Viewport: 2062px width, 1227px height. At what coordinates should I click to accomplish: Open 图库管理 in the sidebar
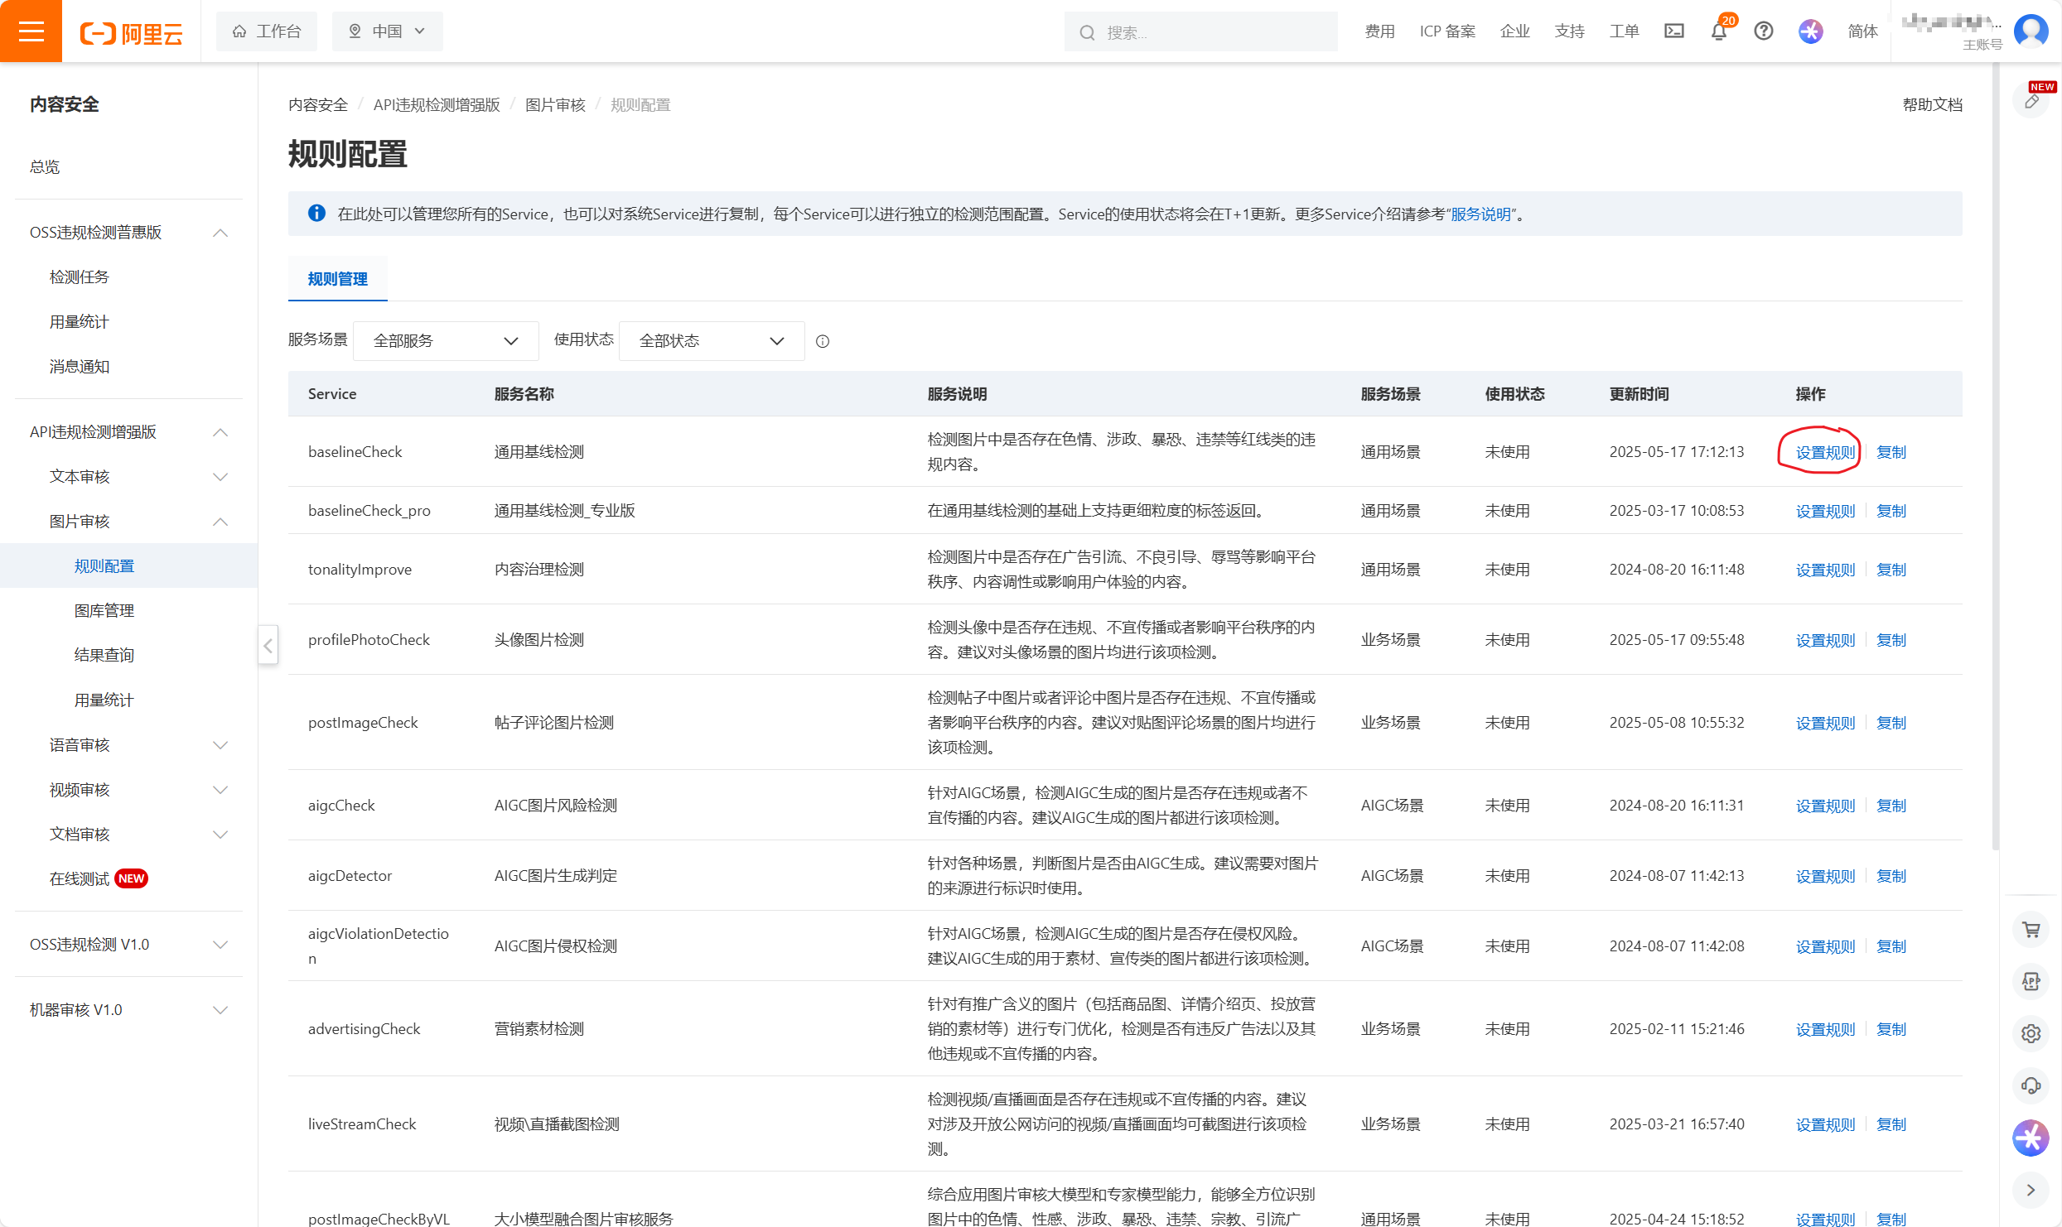(x=104, y=611)
